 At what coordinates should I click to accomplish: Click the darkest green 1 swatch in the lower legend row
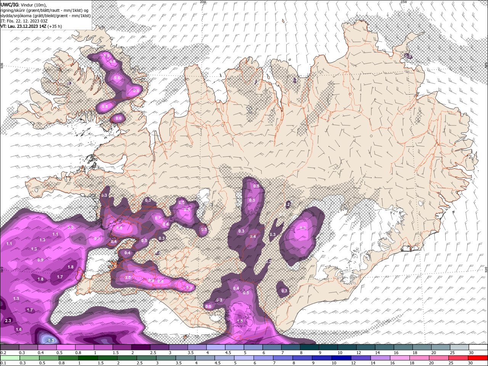click(x=88, y=358)
